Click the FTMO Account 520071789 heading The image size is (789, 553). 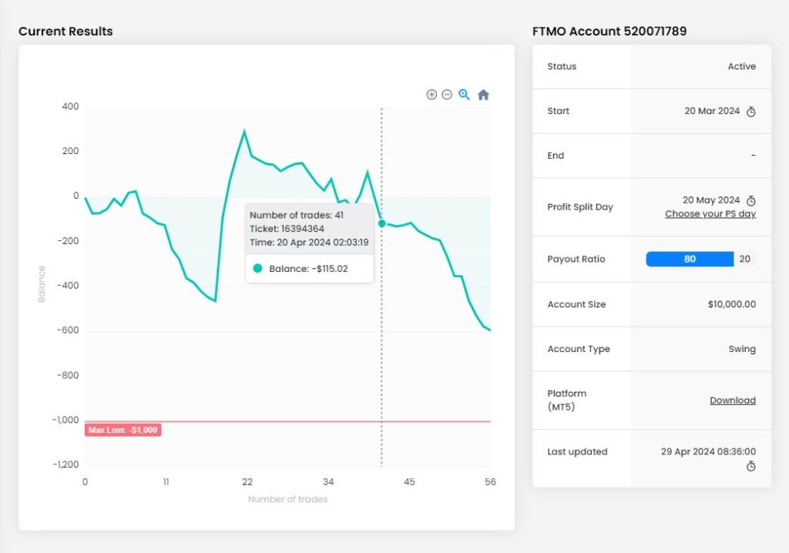(x=609, y=32)
